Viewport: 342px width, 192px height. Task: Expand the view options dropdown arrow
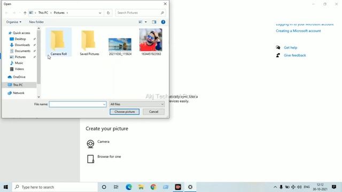[x=146, y=22]
